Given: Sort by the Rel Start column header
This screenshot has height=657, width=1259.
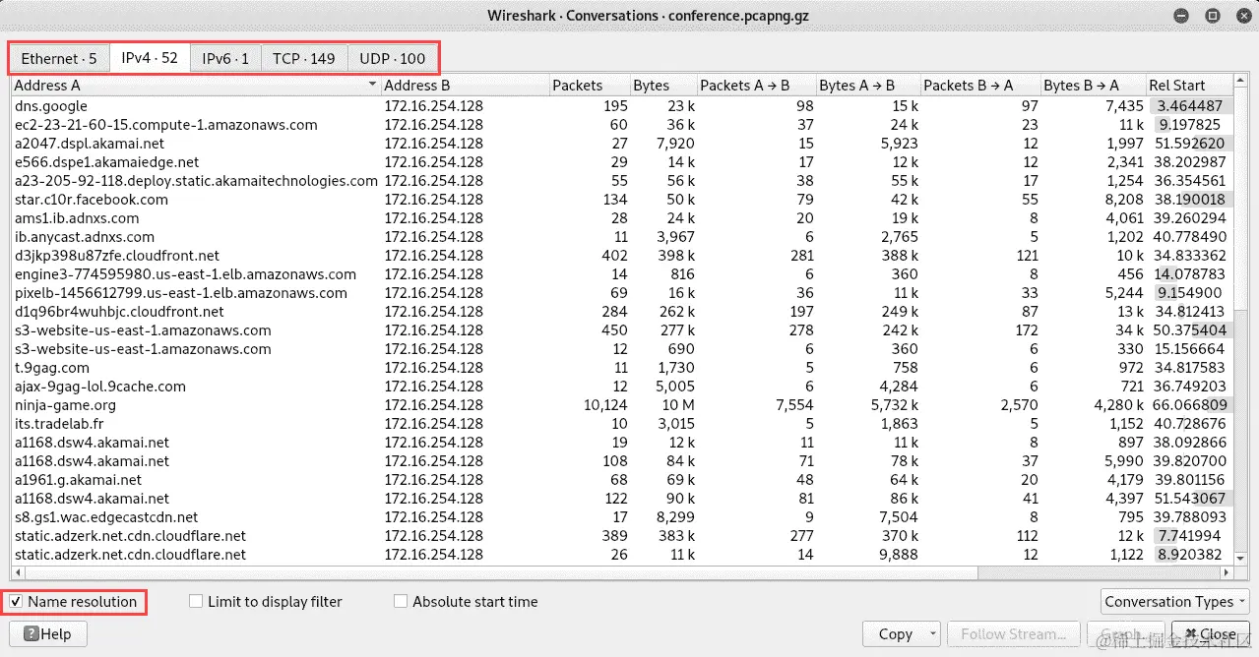Looking at the screenshot, I should point(1189,86).
